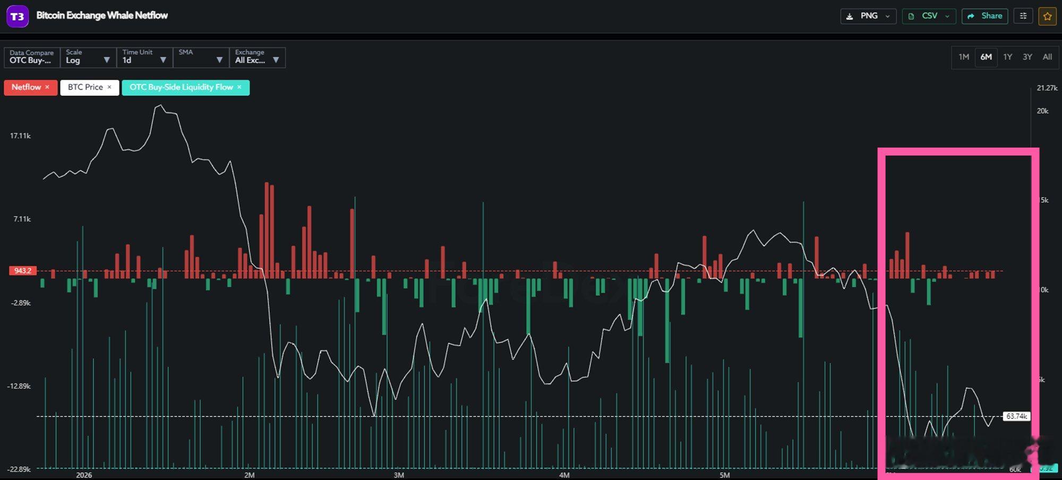This screenshot has width=1062, height=480.
Task: Click the 21.27k right axis label
Action: 1047,88
